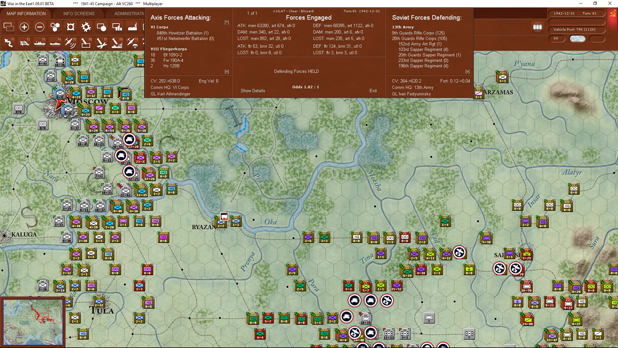618x348 pixels.
Task: Switch to the INFO SCREENS tab
Action: (x=79, y=14)
